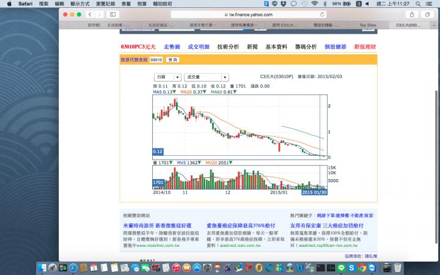Open iBooks in the Dock
The width and height of the screenshot is (440, 275).
pyautogui.click(x=186, y=268)
